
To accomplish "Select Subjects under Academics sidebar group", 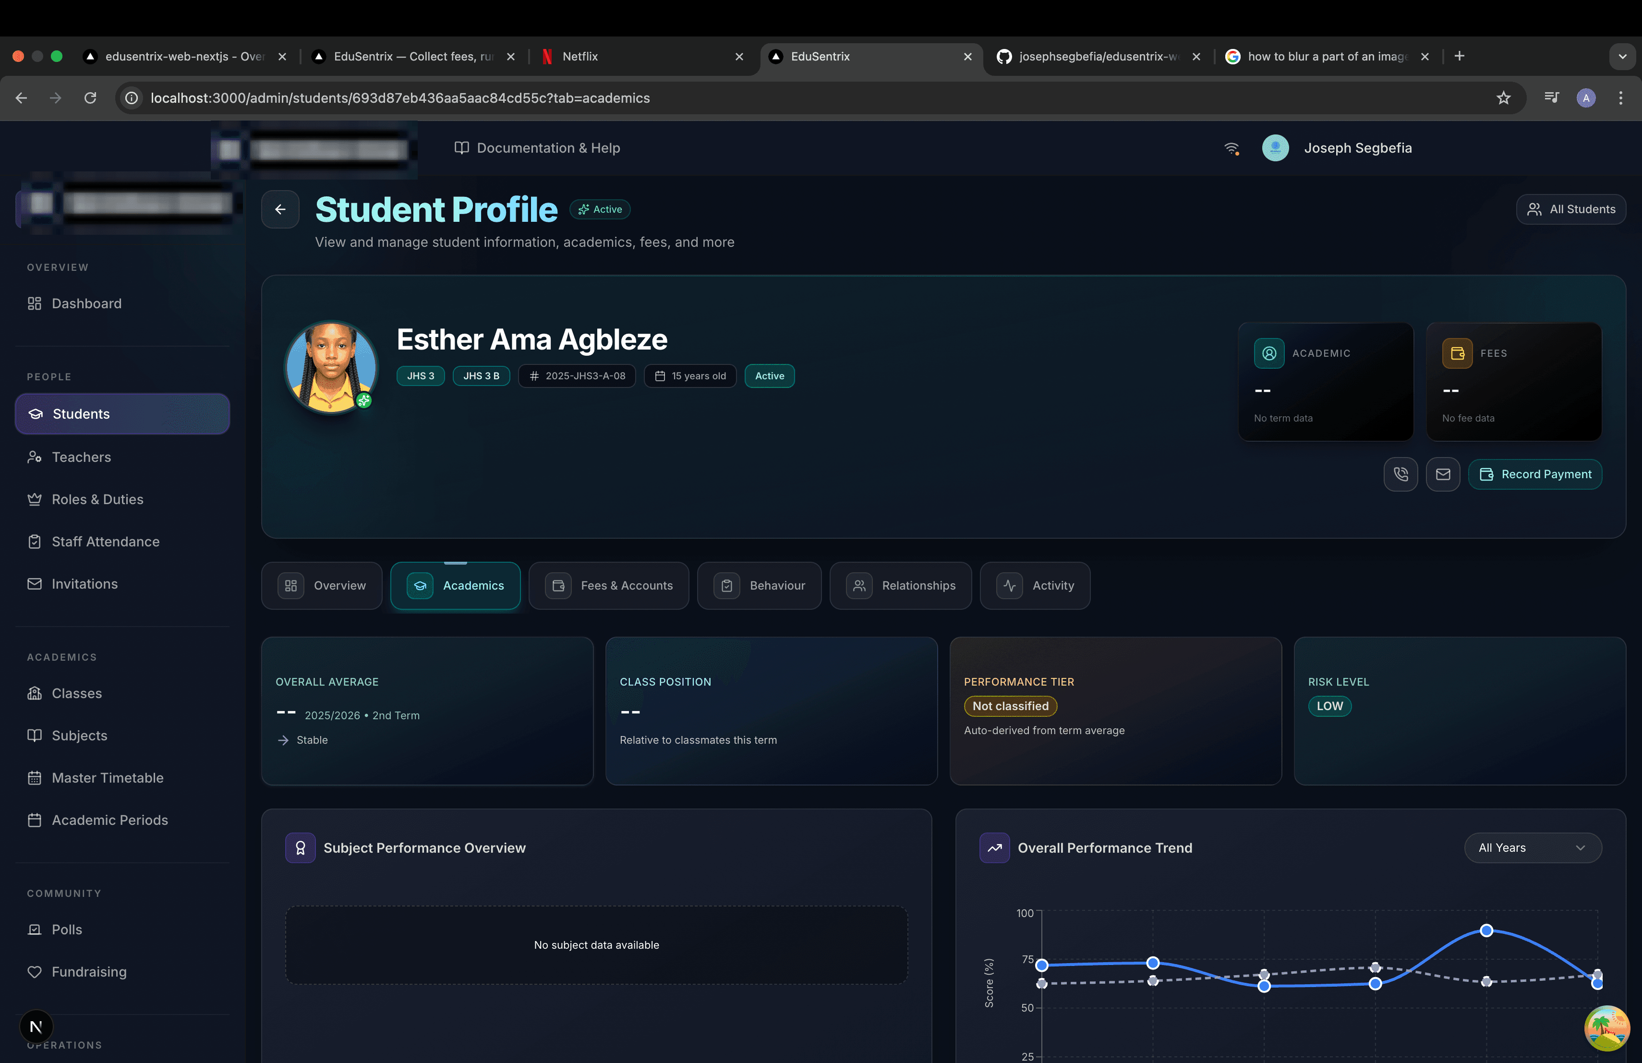I will click(x=79, y=736).
